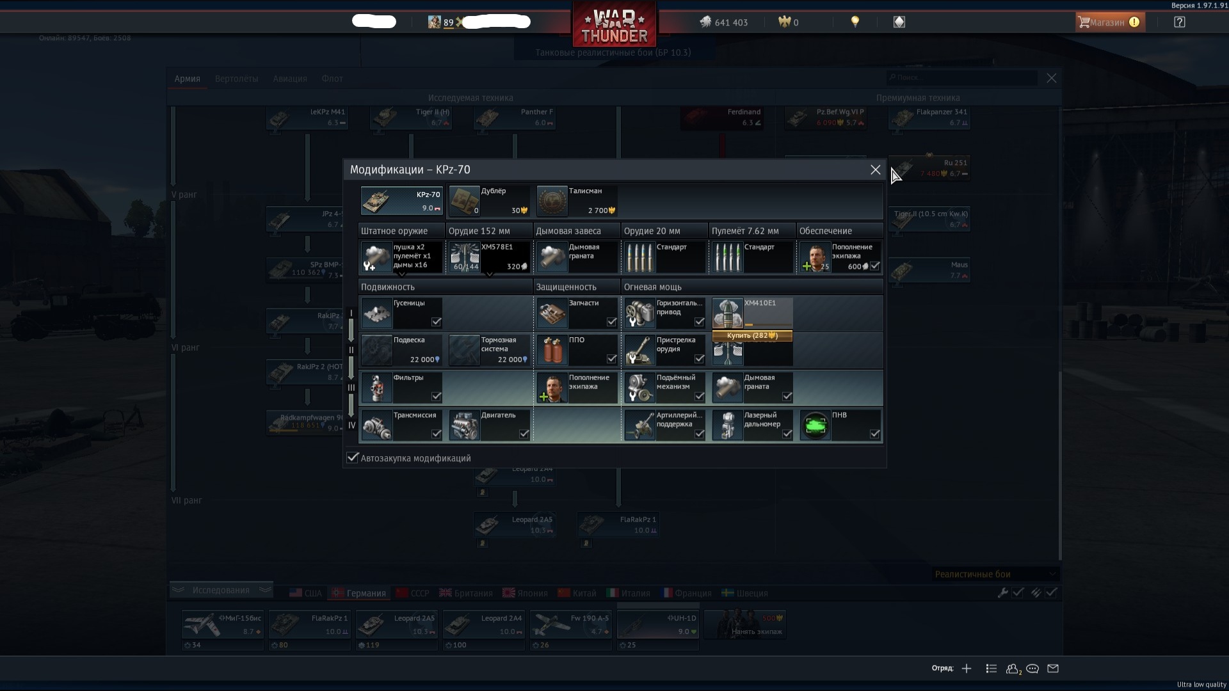Select the Пристрелка орудия modification

(664, 350)
